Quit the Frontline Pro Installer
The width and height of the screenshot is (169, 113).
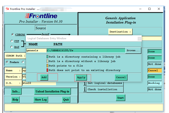[66, 99]
